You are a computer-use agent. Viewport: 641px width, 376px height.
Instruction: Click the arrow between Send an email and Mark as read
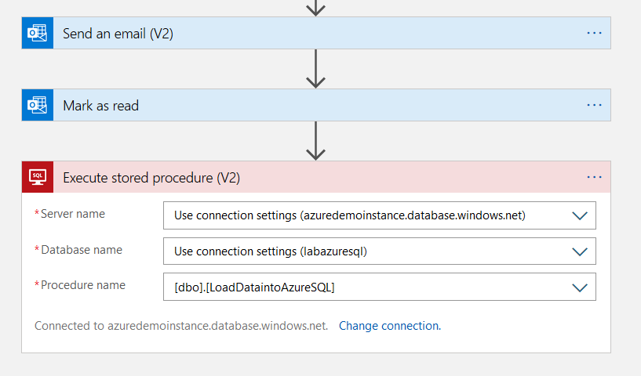(x=315, y=69)
